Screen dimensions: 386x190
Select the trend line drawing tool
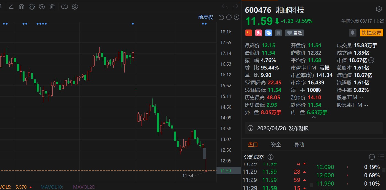11,7
